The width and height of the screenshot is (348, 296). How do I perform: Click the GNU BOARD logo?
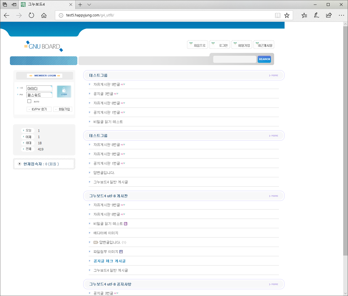tap(44, 46)
